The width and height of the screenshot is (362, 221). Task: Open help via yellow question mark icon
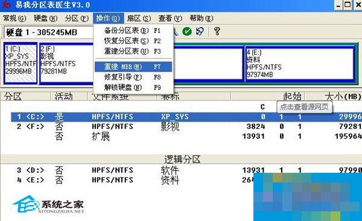pyautogui.click(x=217, y=31)
